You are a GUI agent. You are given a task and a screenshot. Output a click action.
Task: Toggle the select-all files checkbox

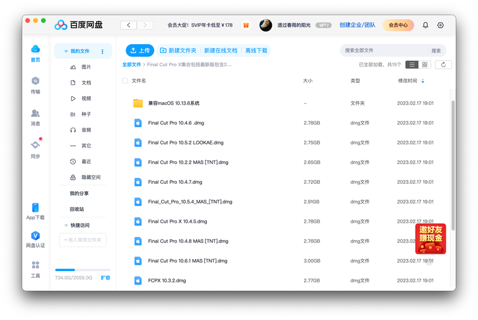click(125, 81)
